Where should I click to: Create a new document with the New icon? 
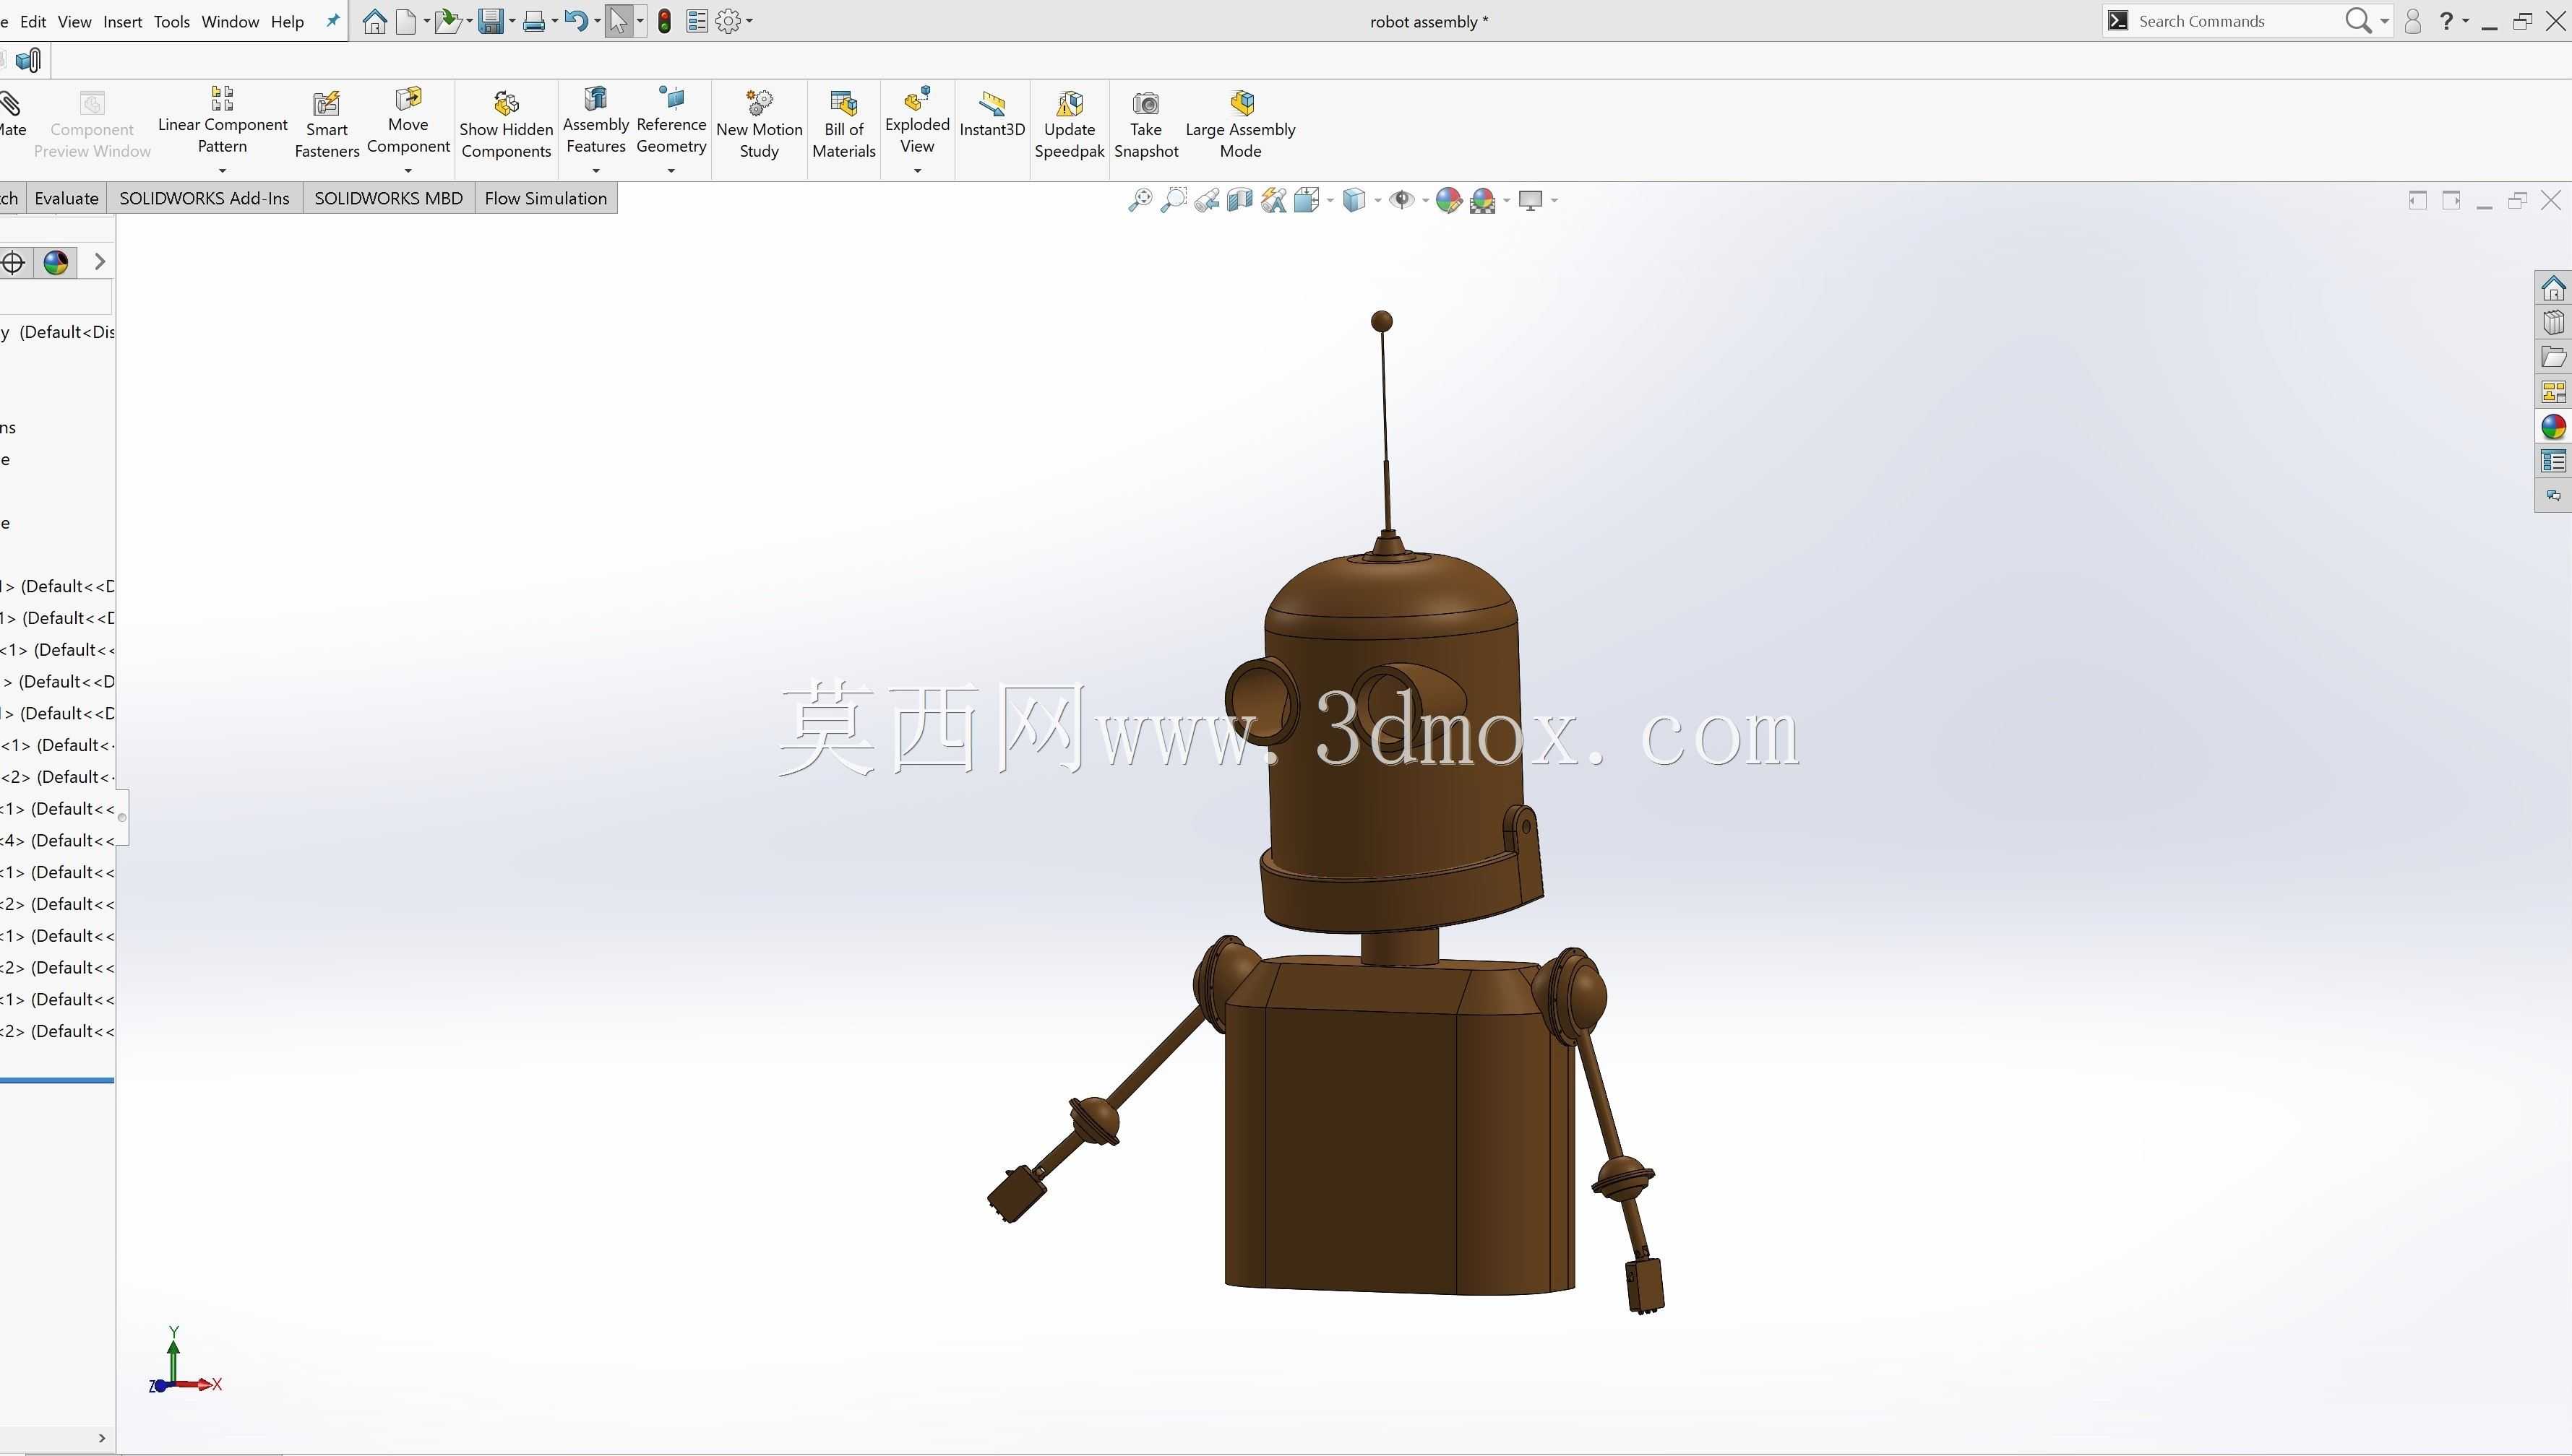(405, 21)
